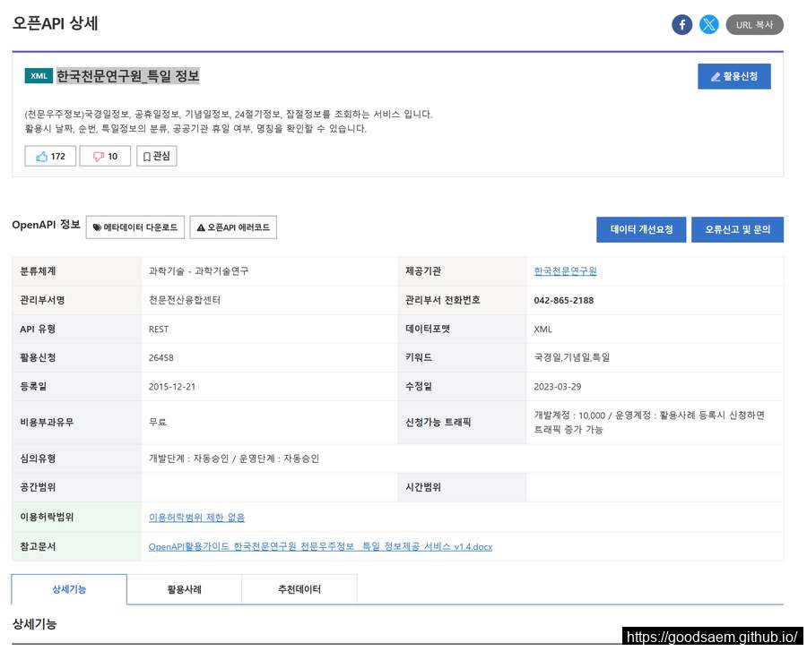Click the 활용신청 button
This screenshot has width=807, height=651.
[733, 76]
